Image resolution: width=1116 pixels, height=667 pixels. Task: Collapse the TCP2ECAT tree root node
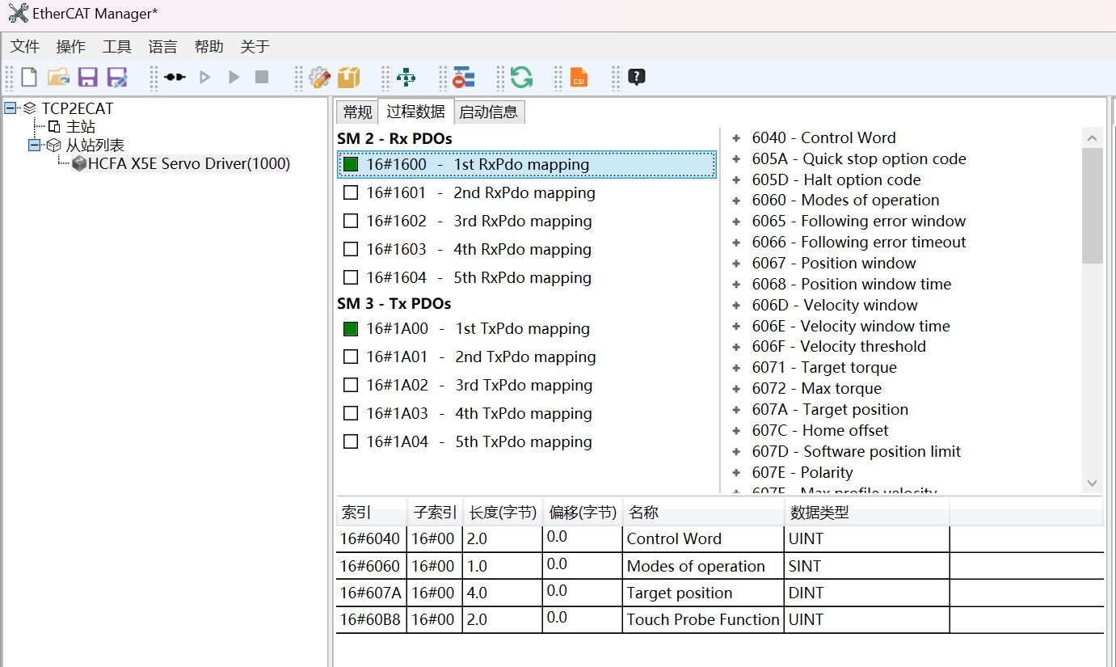[11, 108]
